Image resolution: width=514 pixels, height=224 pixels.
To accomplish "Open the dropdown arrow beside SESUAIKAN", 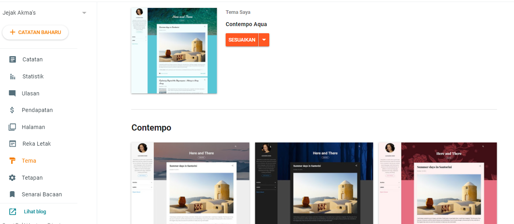I will tap(264, 40).
